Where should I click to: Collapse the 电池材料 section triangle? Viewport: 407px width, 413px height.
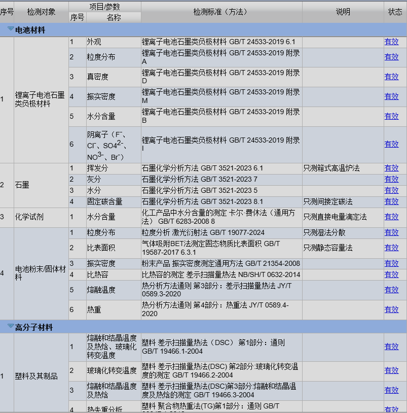point(10,30)
